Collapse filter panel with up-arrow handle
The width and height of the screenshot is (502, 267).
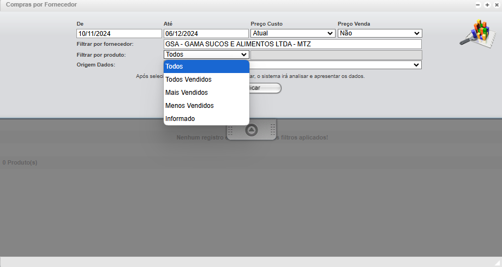(252, 130)
